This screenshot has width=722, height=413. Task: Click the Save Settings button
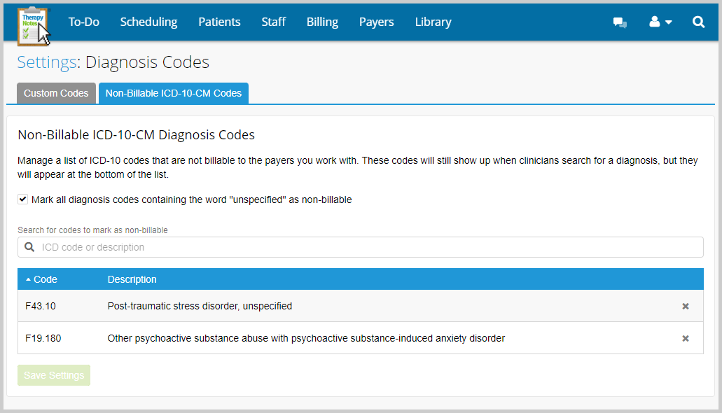(54, 375)
